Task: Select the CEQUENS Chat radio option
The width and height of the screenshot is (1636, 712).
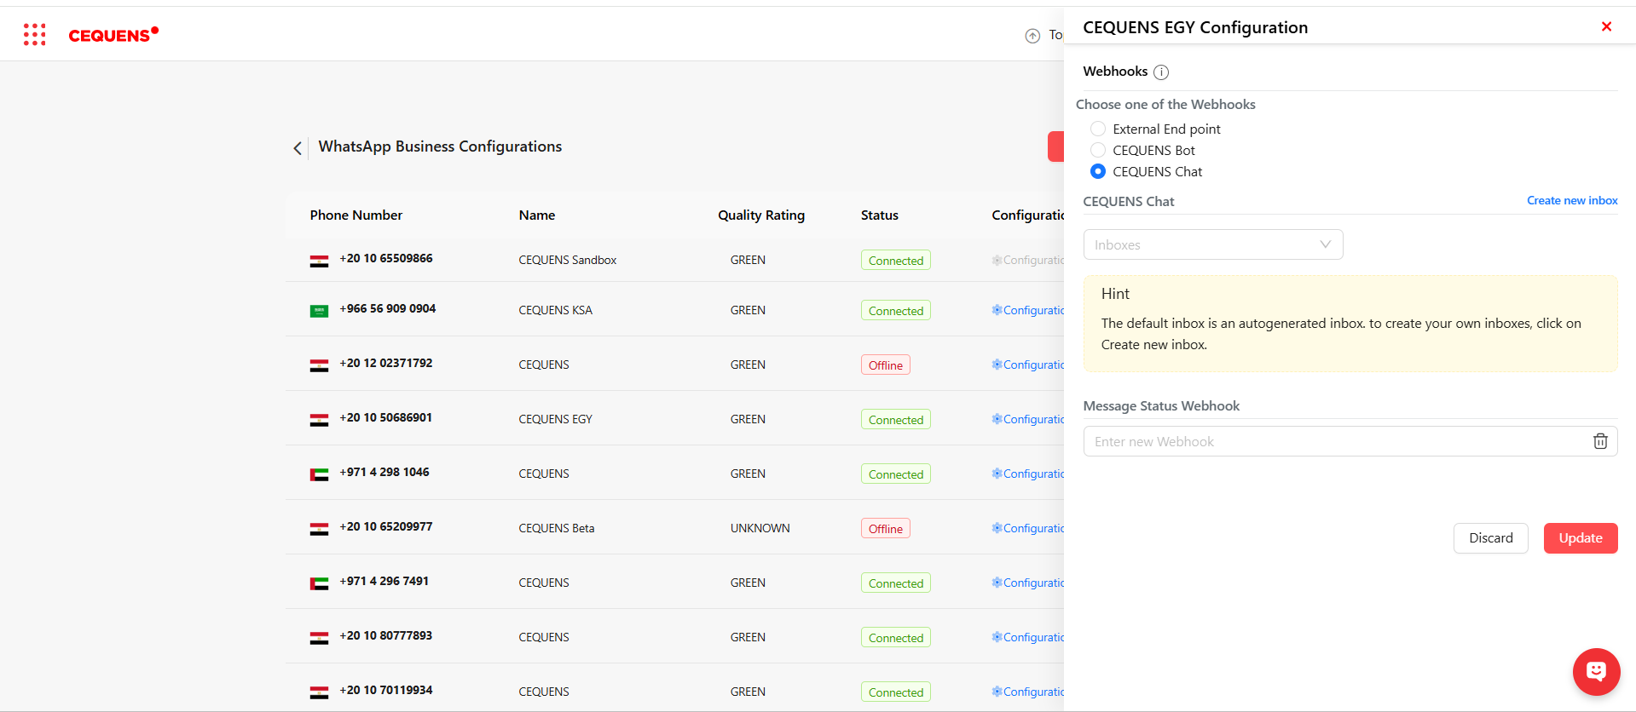Action: (1098, 171)
